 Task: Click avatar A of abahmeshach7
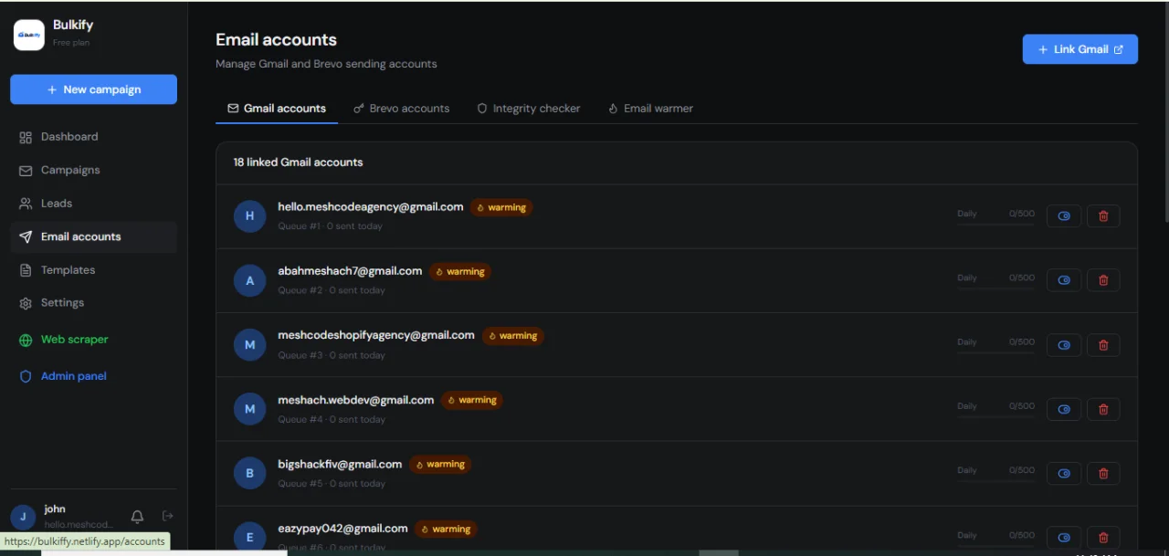click(x=250, y=281)
